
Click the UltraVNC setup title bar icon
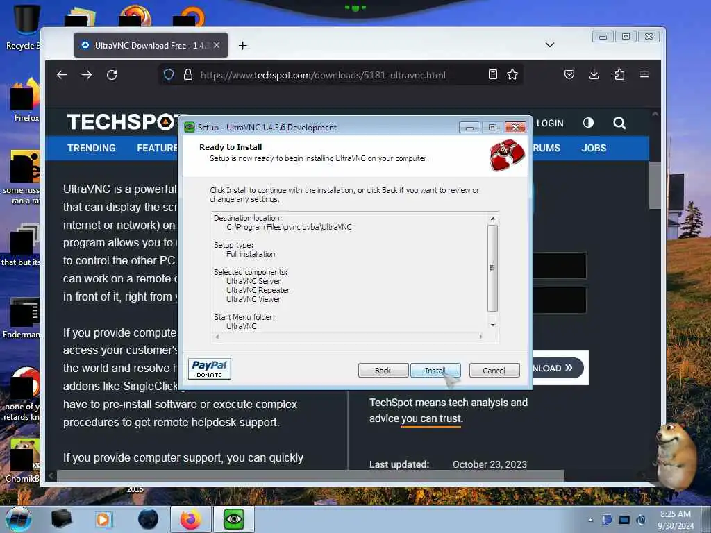(x=189, y=128)
